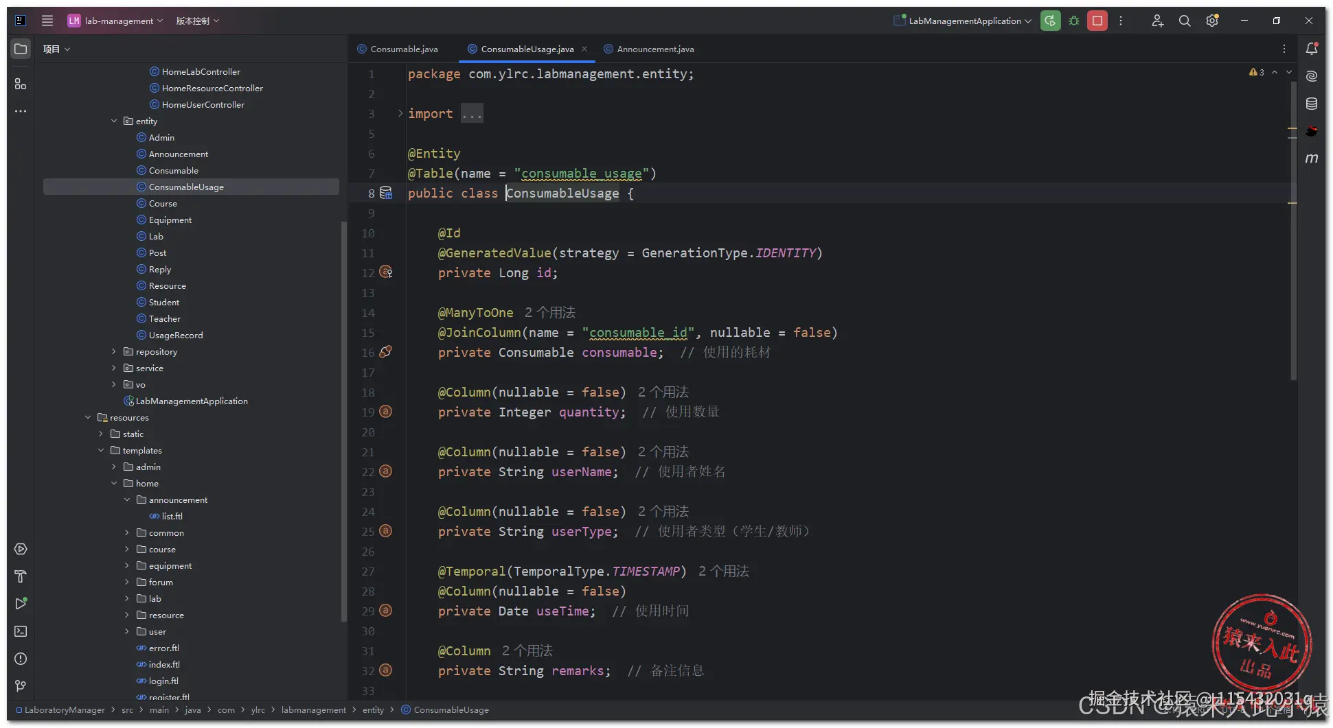Open IDE settings gear
The width and height of the screenshot is (1333, 728).
tap(1212, 21)
